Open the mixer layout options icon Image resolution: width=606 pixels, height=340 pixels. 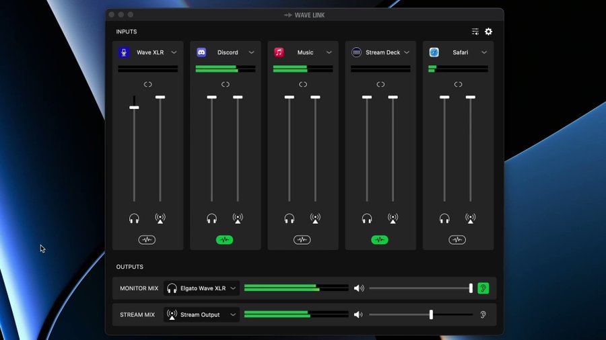click(475, 32)
